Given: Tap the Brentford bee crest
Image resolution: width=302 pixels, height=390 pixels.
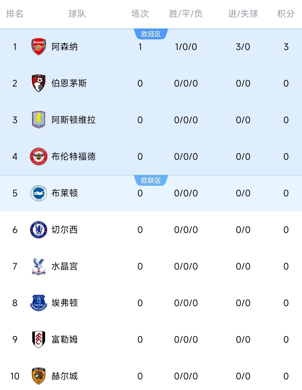Looking at the screenshot, I should click(39, 156).
